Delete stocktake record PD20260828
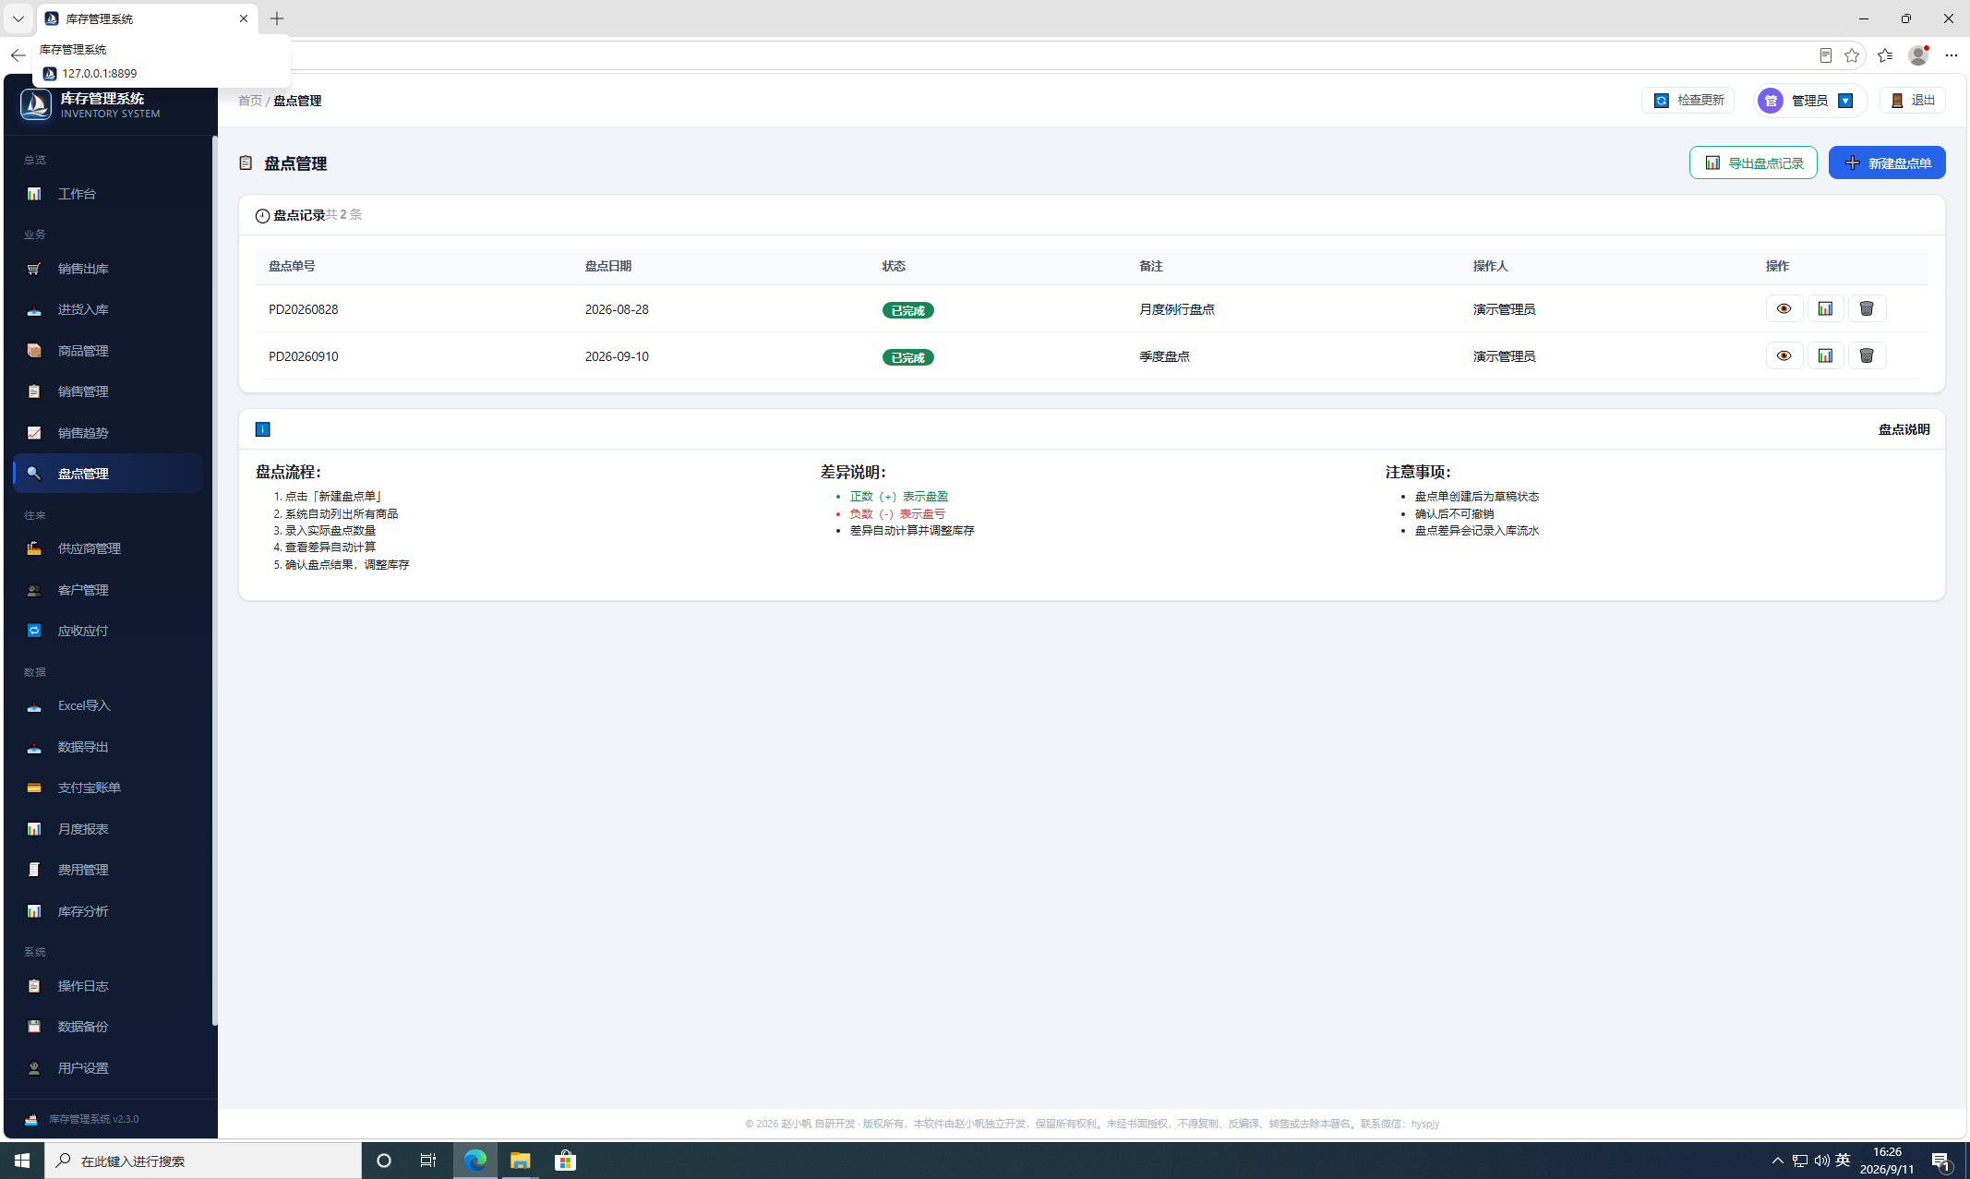The image size is (1970, 1179). 1867,308
